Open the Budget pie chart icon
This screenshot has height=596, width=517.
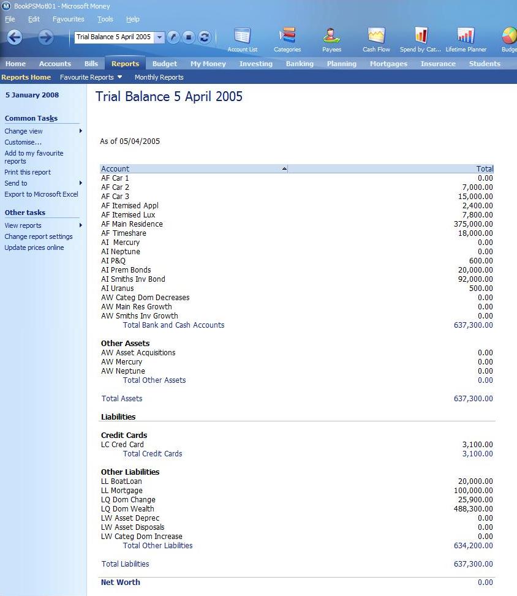pyautogui.click(x=509, y=40)
